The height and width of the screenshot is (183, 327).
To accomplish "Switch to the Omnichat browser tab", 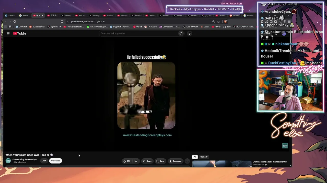I will [x=10, y=16].
